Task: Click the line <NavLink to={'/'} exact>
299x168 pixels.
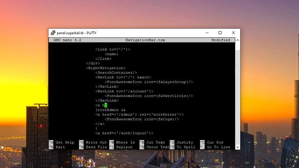Action: [123, 77]
